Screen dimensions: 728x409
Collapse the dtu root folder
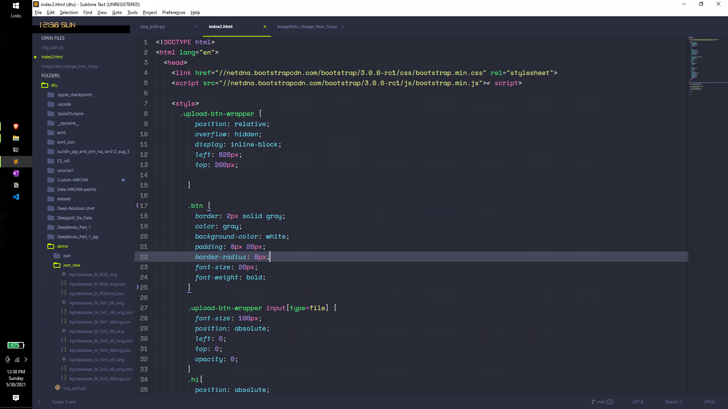click(x=45, y=85)
